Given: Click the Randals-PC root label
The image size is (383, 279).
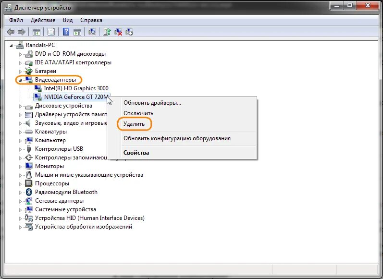Looking at the screenshot, I should 40,45.
